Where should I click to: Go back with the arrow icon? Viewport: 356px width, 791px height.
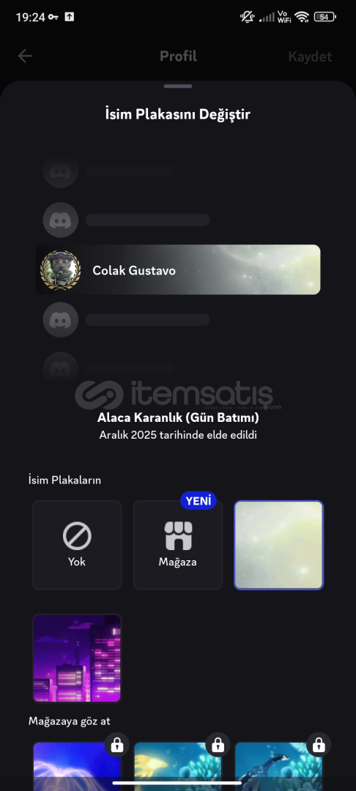(25, 56)
